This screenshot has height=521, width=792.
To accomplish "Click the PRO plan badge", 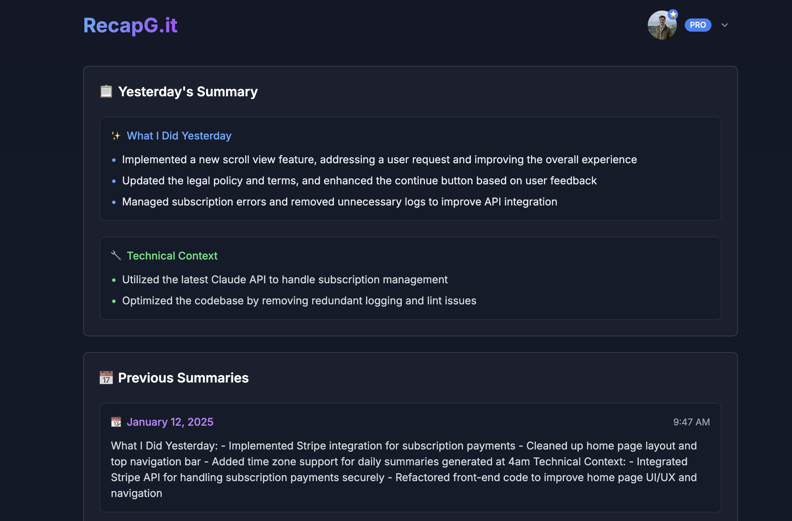I will 698,25.
